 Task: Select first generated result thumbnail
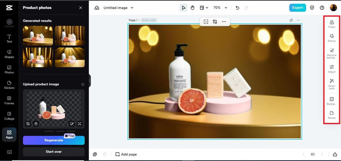[38, 36]
